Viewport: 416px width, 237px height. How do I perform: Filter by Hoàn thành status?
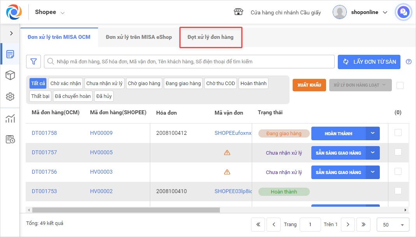click(x=253, y=84)
